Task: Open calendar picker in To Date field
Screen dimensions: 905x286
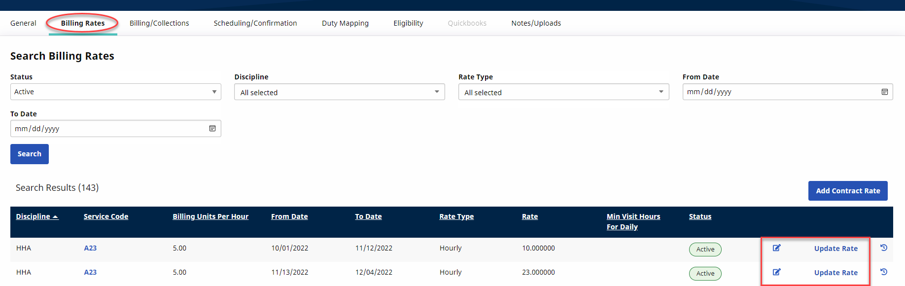Action: click(212, 129)
